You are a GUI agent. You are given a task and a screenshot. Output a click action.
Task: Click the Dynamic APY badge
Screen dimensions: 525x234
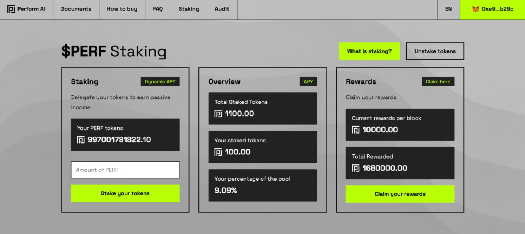tap(160, 81)
